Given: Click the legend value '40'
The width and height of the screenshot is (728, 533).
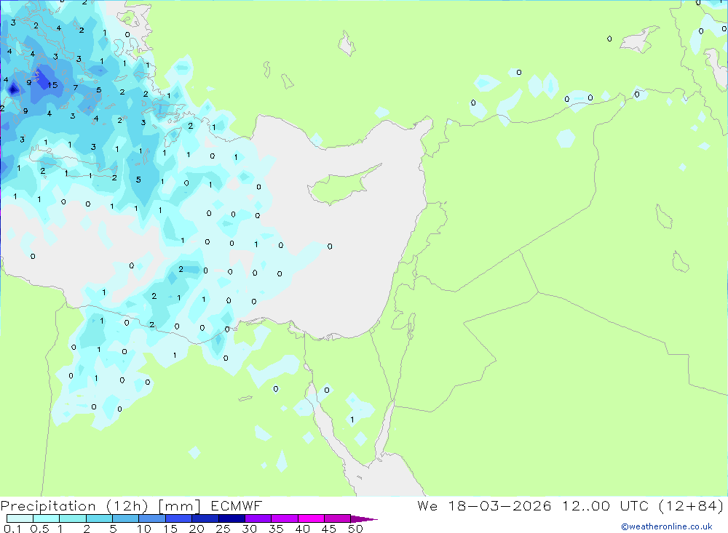Looking at the screenshot, I should 302,529.
